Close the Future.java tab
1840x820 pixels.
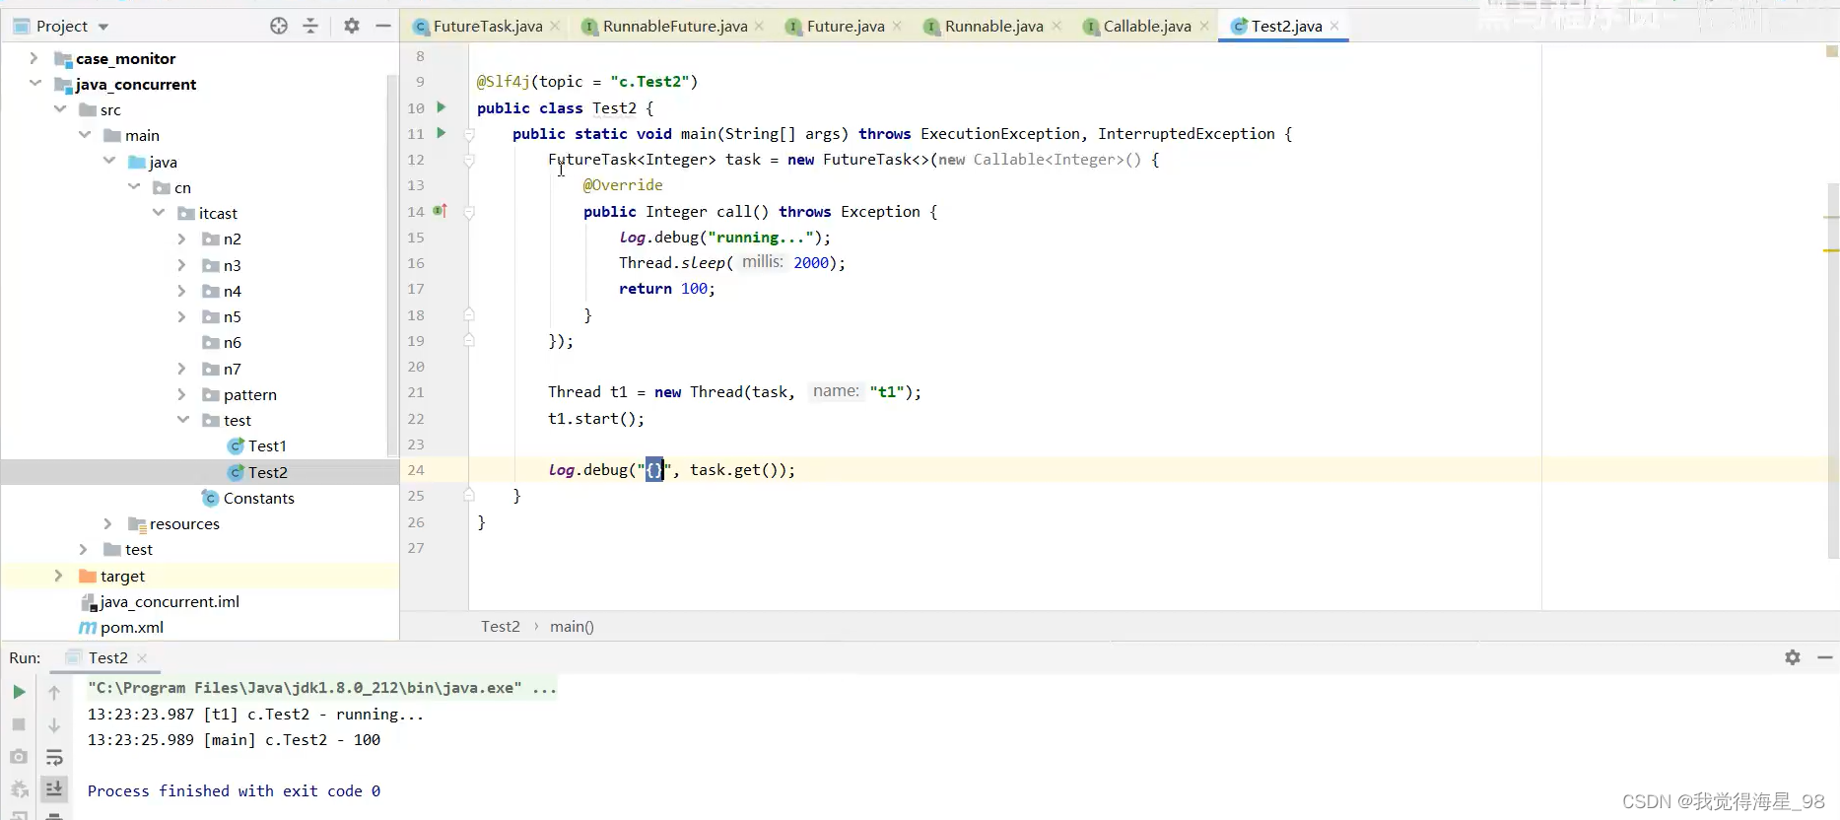(897, 26)
